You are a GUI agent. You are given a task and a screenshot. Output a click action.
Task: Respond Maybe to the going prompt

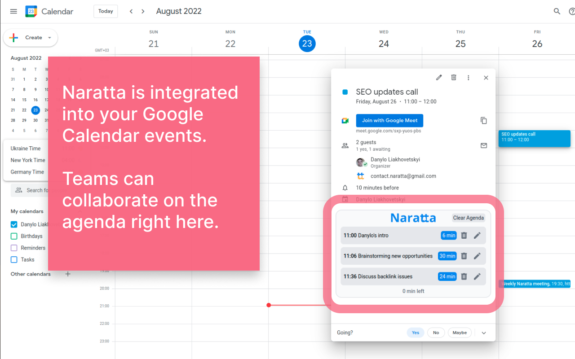pos(460,333)
